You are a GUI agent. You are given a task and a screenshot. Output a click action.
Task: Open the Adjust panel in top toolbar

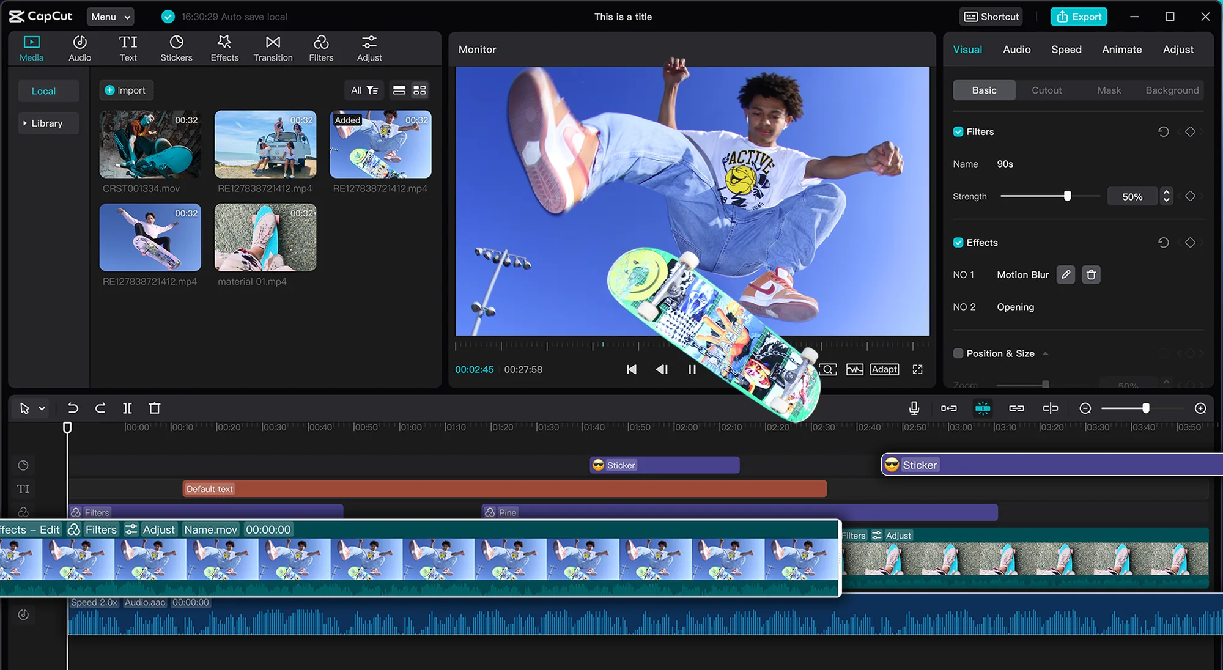369,48
